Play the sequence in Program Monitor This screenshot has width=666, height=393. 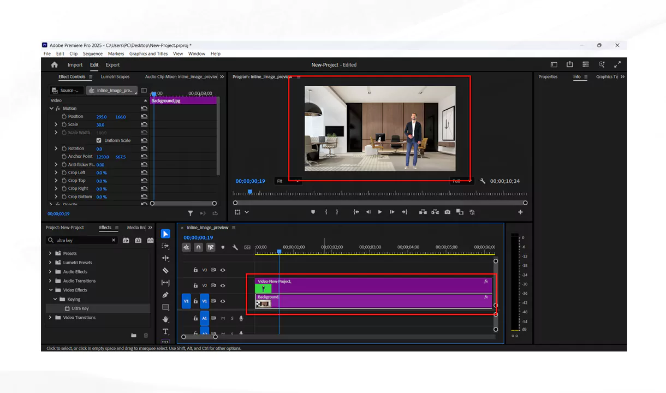pos(380,212)
